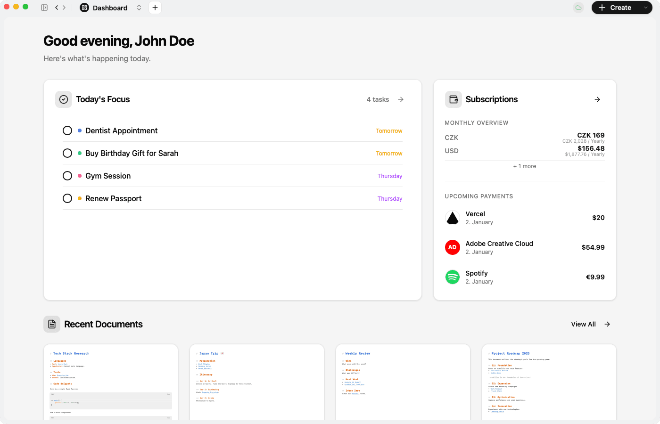Screen dimensions: 660x424
Task: Click the Dashboard page icon
Action: [84, 8]
